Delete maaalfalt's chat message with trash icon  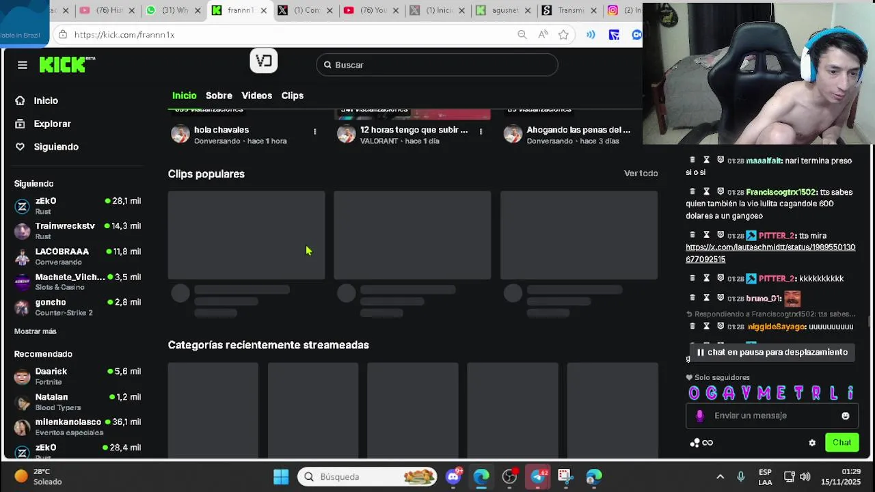[692, 160]
